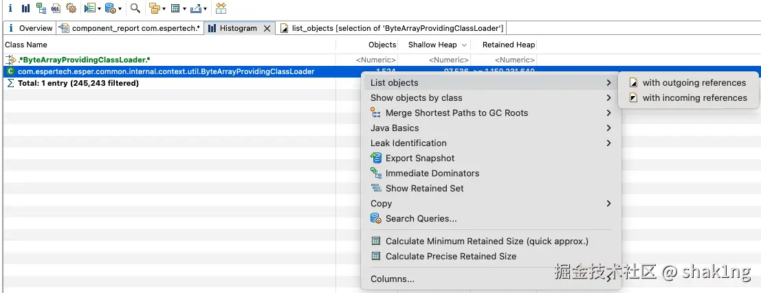Click the Group result by icon
This screenshot has height=293, width=761.
(155, 8)
